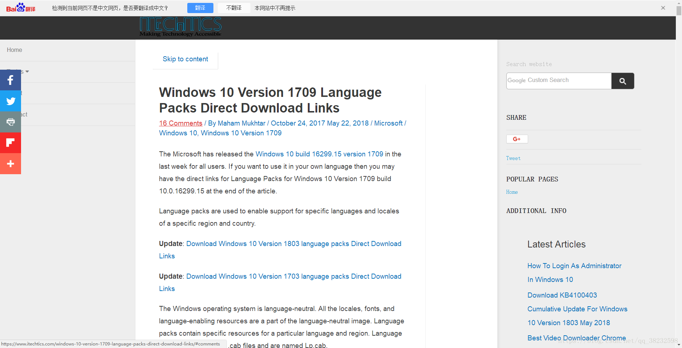Share page on Twitter bird icon
682x348 pixels.
pyautogui.click(x=11, y=101)
